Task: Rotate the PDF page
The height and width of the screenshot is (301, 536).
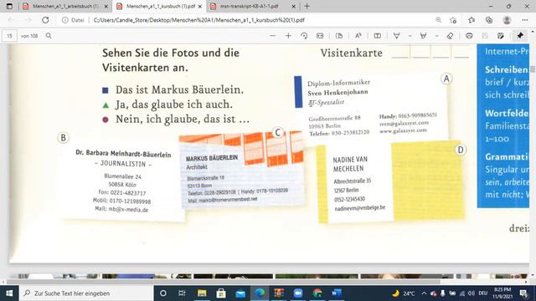Action: click(304, 36)
